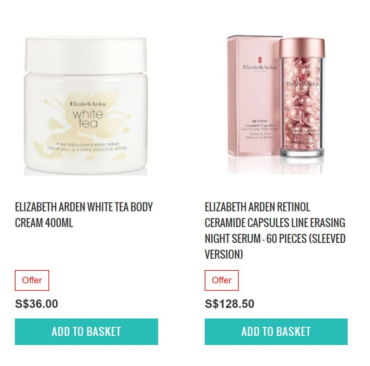Click the Offer badge under Retinol capsules
The width and height of the screenshot is (370, 366).
point(221,280)
